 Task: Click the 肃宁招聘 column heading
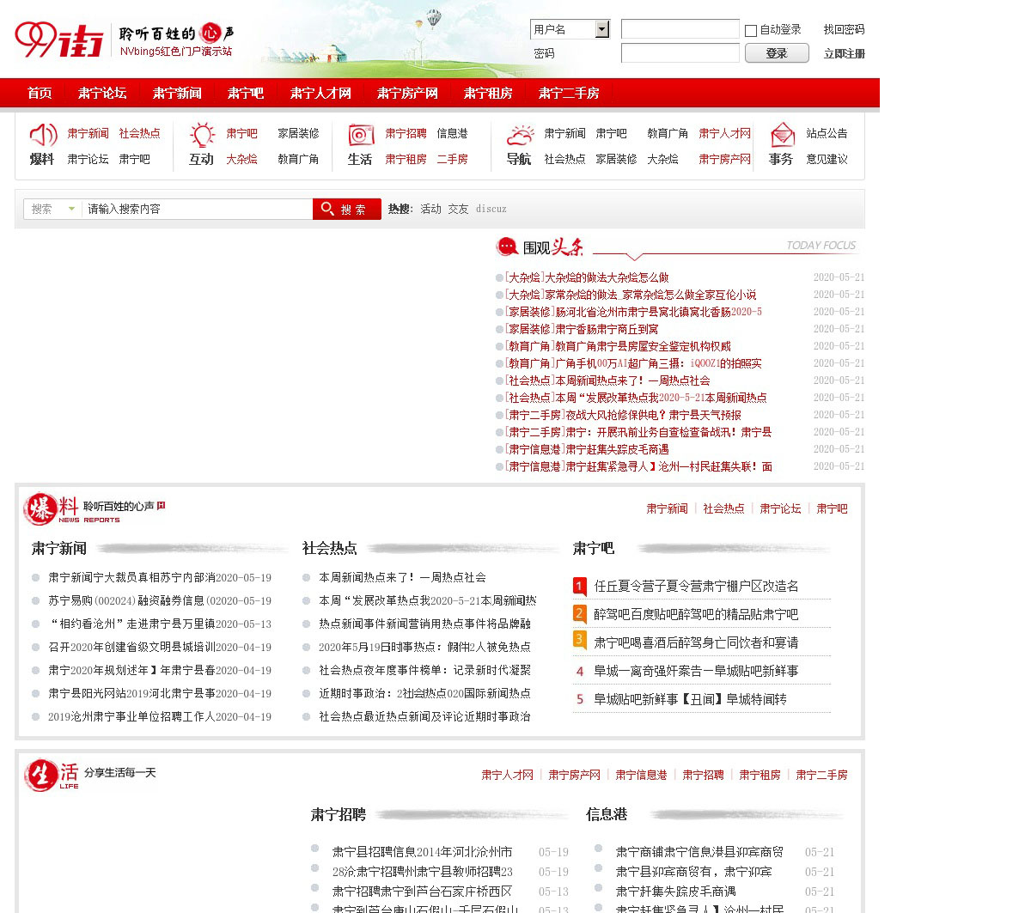[339, 814]
